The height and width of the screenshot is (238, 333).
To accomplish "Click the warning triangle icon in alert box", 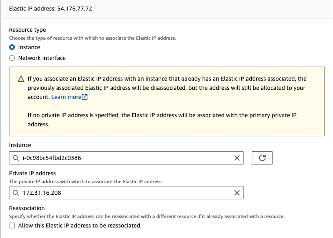I will (21, 79).
